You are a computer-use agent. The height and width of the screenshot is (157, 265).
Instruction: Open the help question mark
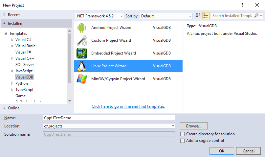[242, 5]
